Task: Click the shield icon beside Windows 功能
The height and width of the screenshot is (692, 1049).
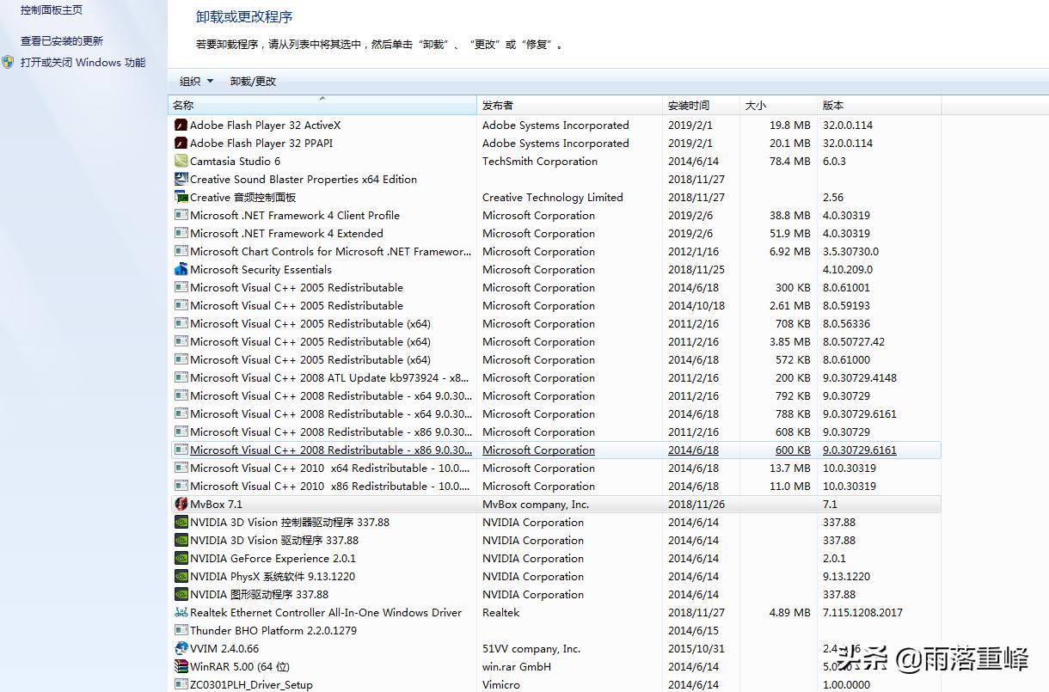Action: point(7,62)
